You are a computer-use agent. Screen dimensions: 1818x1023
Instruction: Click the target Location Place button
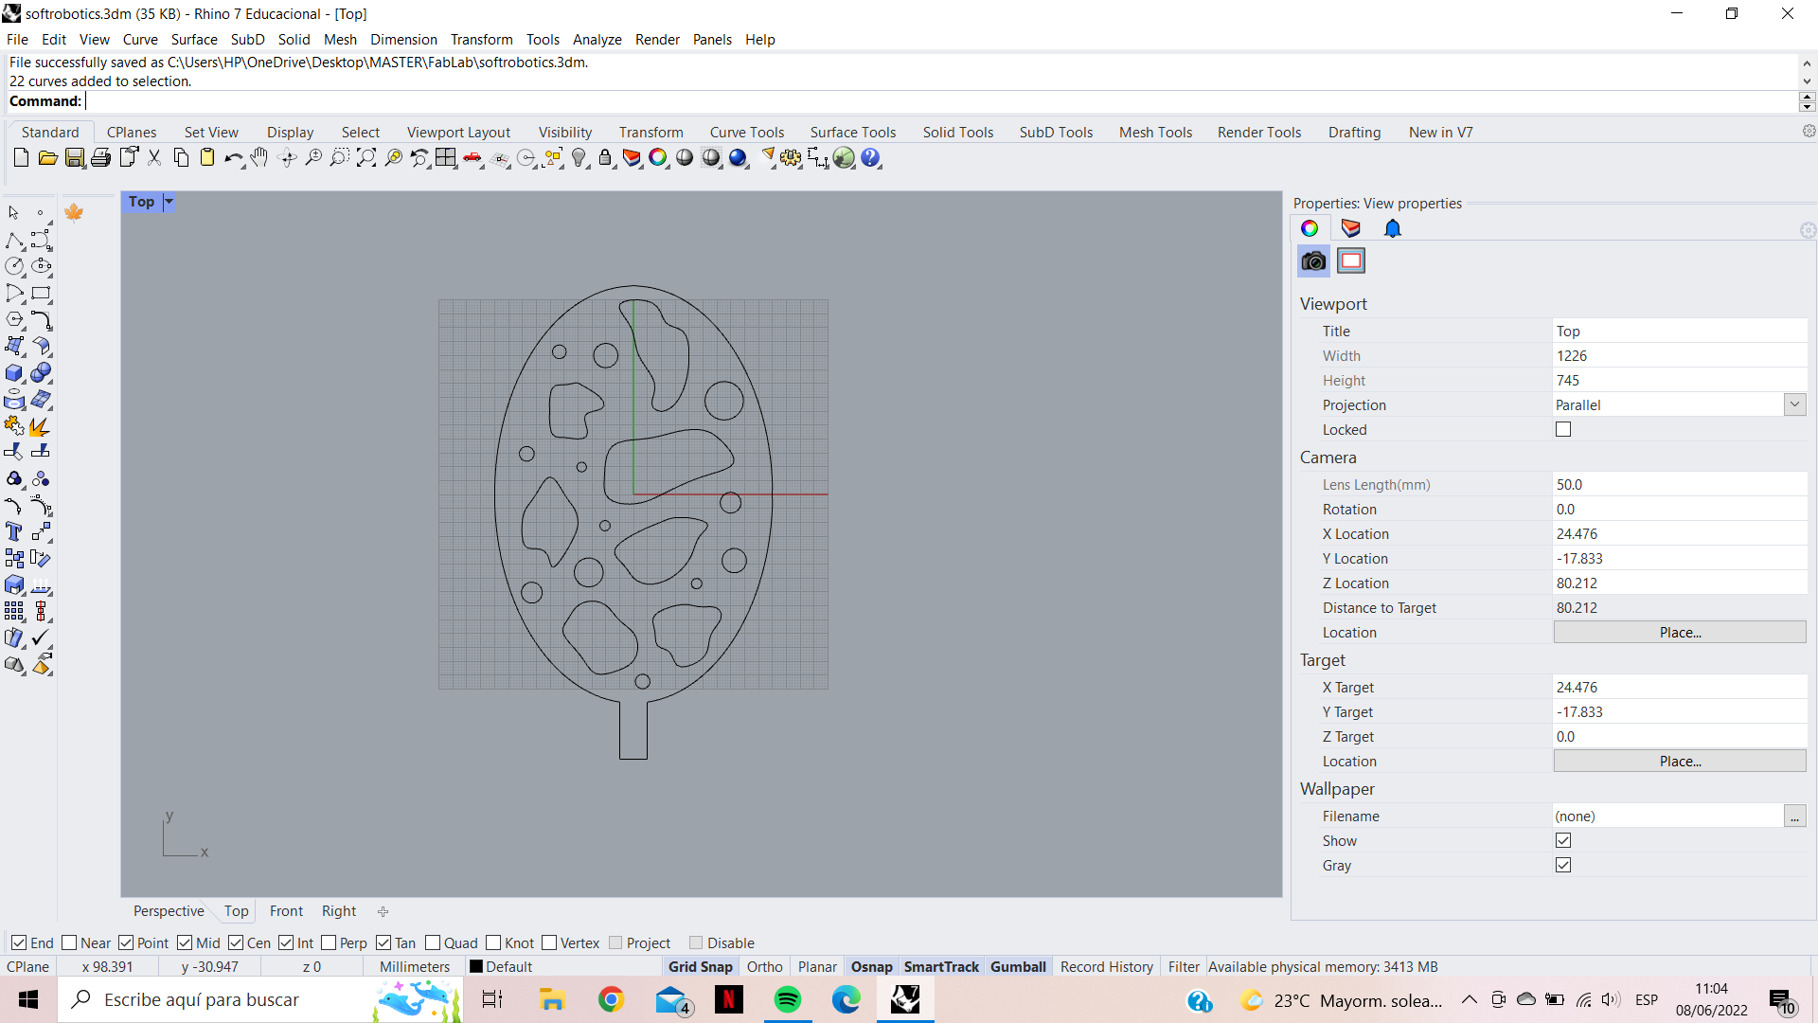coord(1680,761)
